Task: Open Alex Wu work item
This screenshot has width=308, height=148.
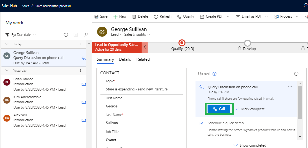Action: [44, 120]
